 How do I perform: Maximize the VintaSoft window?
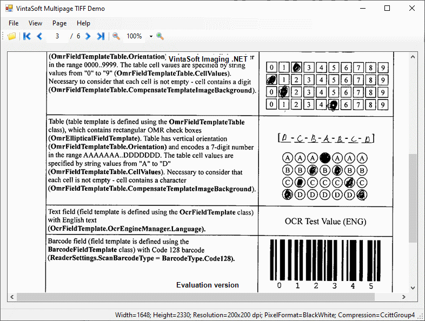(x=387, y=9)
